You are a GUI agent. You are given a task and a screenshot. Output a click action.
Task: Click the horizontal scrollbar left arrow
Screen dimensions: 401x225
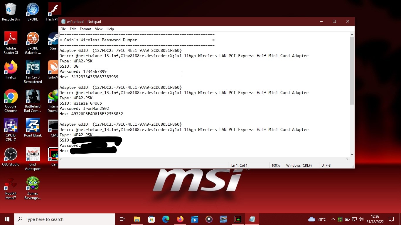(x=61, y=159)
